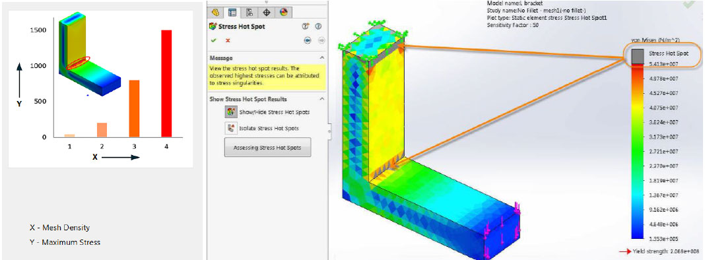
Task: Select the gray Stress Hot Spot legend swatch
Action: click(637, 56)
